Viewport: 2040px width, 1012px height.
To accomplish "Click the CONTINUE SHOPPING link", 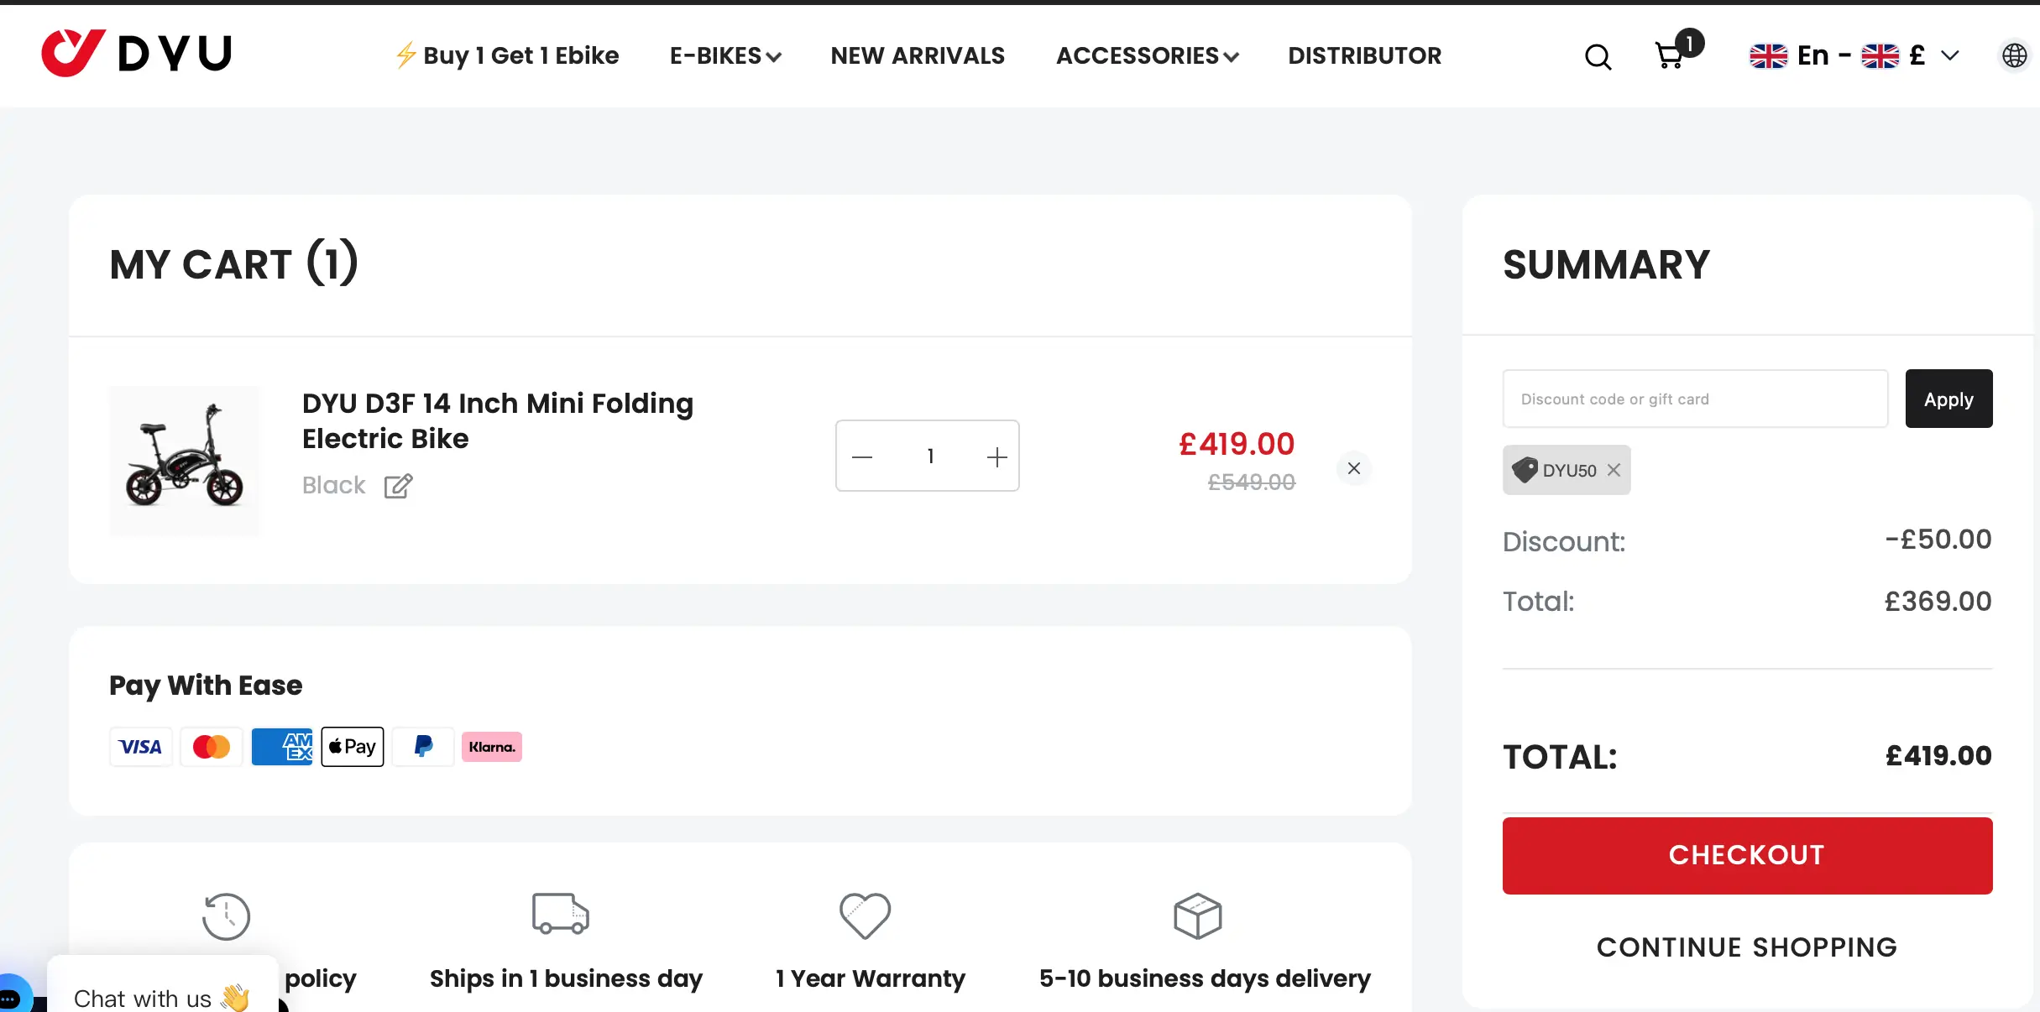I will click(x=1746, y=947).
